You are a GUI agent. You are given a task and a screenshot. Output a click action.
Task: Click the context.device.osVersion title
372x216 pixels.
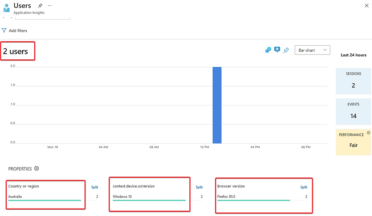pos(134,186)
